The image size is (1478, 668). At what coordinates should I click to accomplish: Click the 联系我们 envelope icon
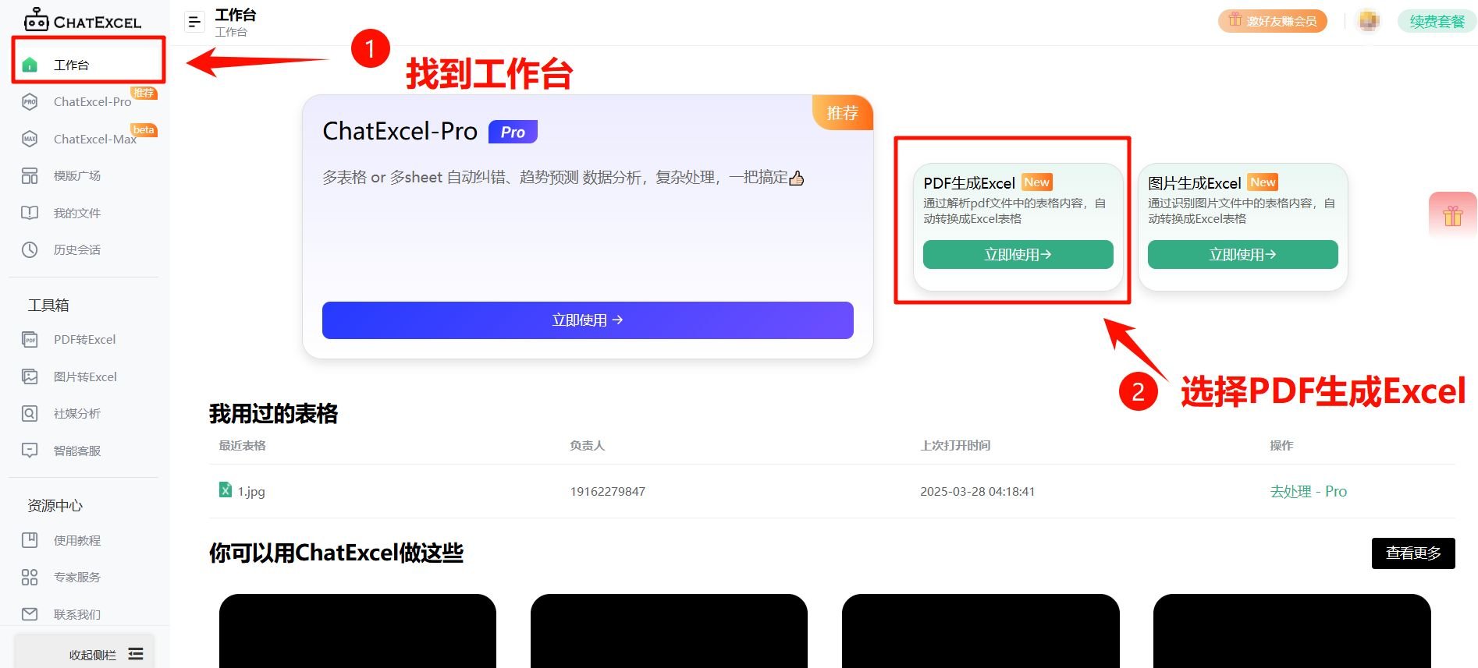(30, 614)
